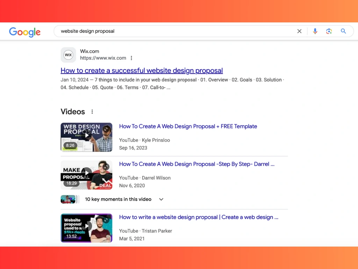Click the snippet text starting "Jan 10, 2024"
The height and width of the screenshot is (269, 358).
(172, 84)
